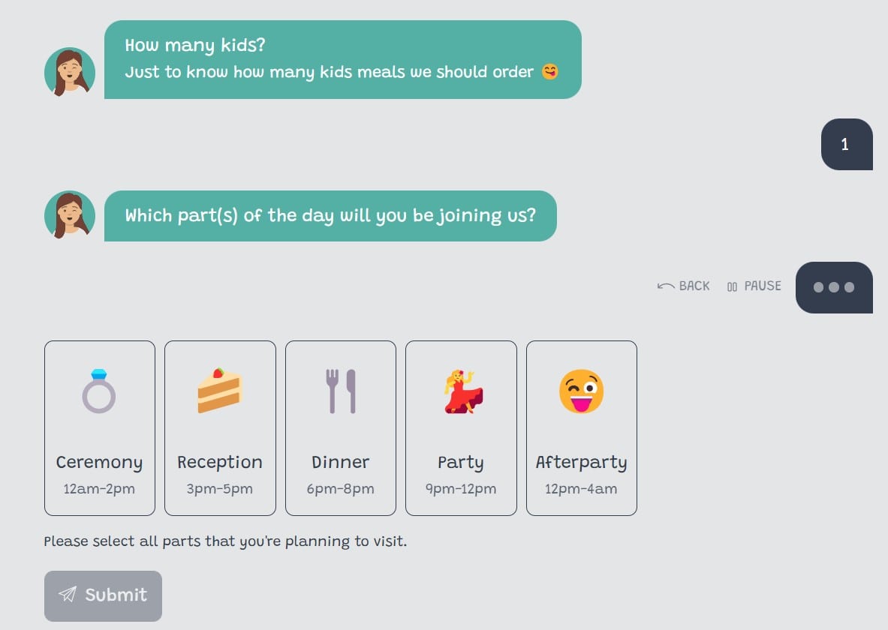The height and width of the screenshot is (630, 888).
Task: Click the cake slice Reception icon
Action: 220,391
